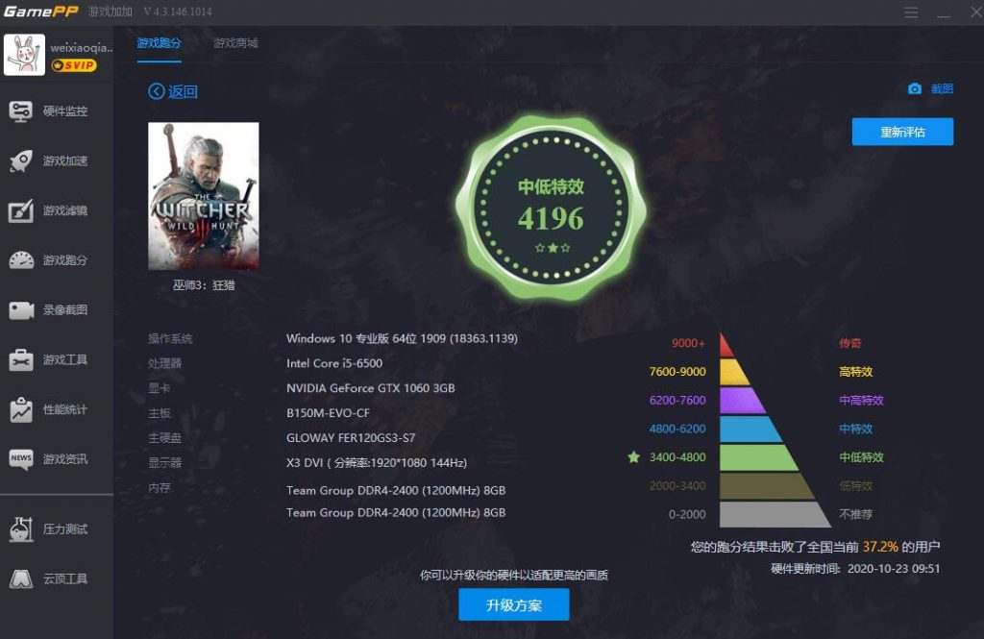This screenshot has width=984, height=639.
Task: Click the 'X3 DVI' monitor resolution text
Action: coord(377,462)
